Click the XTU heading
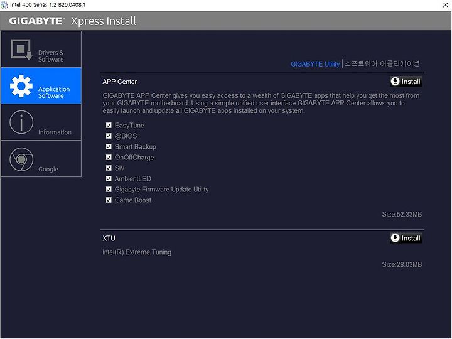 (109, 239)
